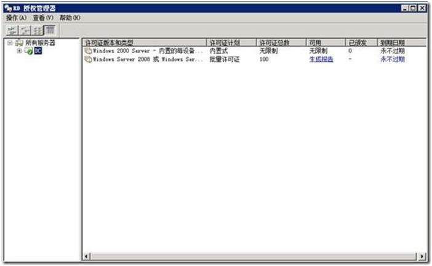
Task: Click the first toolbar icon (large icons view)
Action: [12, 30]
